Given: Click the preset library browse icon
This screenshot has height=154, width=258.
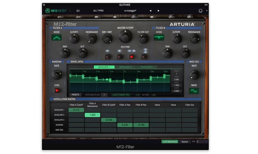Looking at the screenshot, I should click(x=78, y=10).
